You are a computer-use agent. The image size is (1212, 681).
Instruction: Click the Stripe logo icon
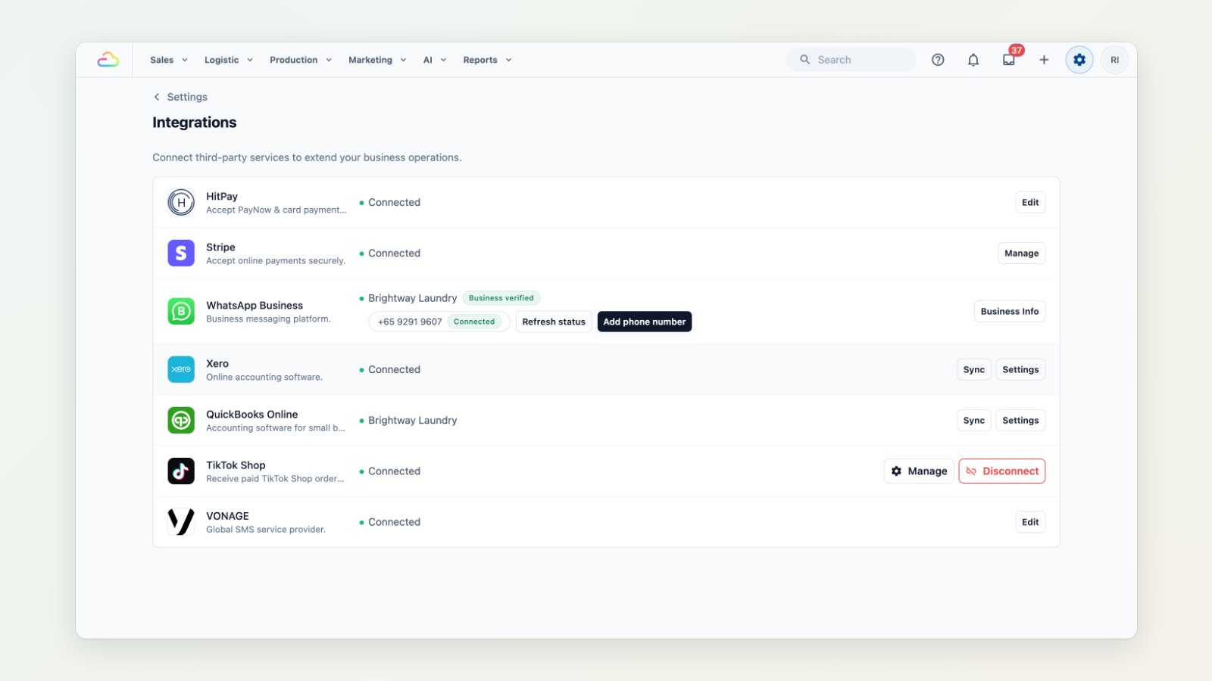181,253
